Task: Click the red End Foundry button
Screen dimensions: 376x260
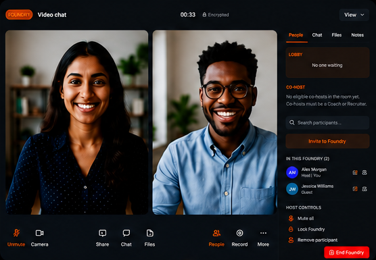Action: tap(347, 253)
